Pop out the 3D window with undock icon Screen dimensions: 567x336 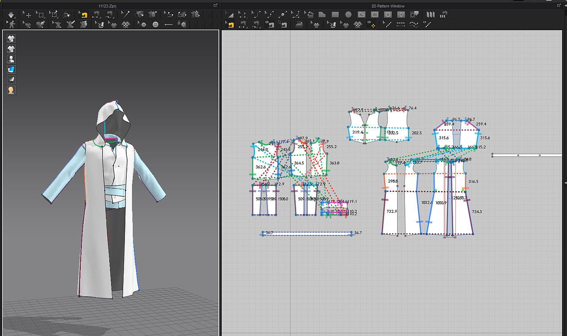pos(215,5)
